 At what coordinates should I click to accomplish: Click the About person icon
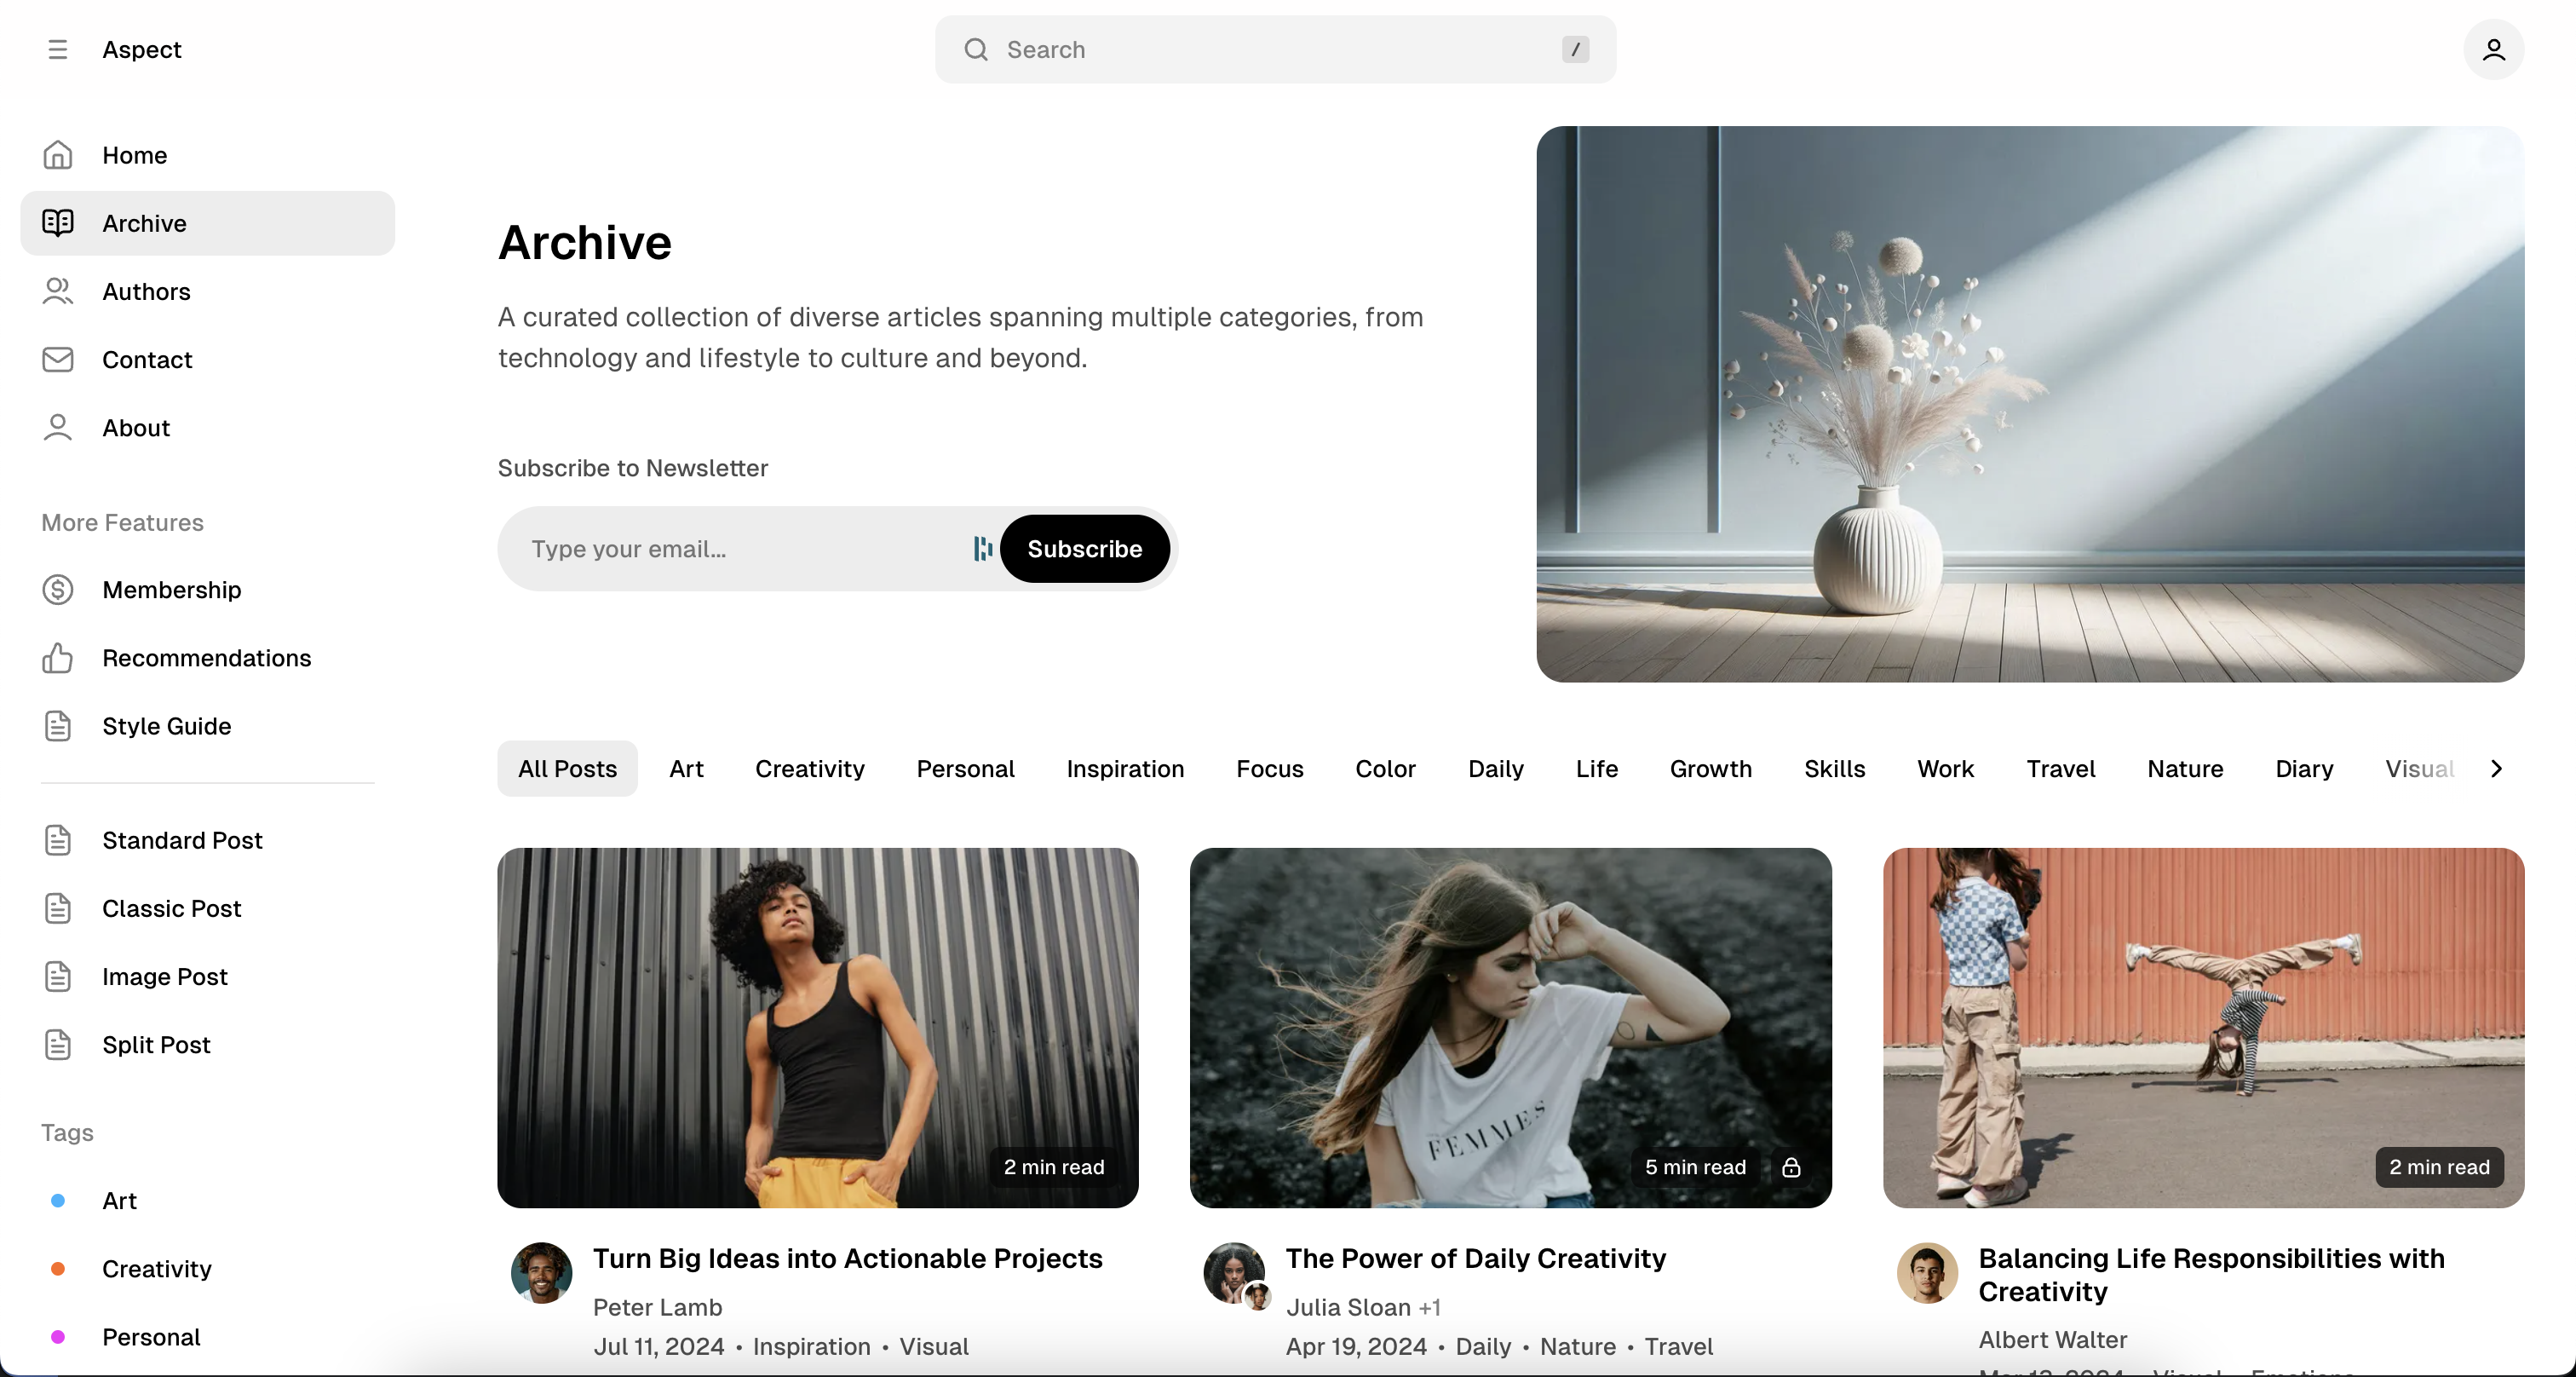click(x=58, y=427)
